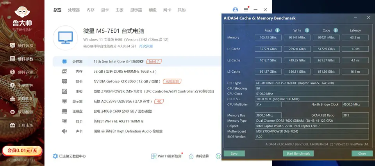This screenshot has height=166, width=375.
Task: Switch to the 主板 tab
Action: click(120, 10)
